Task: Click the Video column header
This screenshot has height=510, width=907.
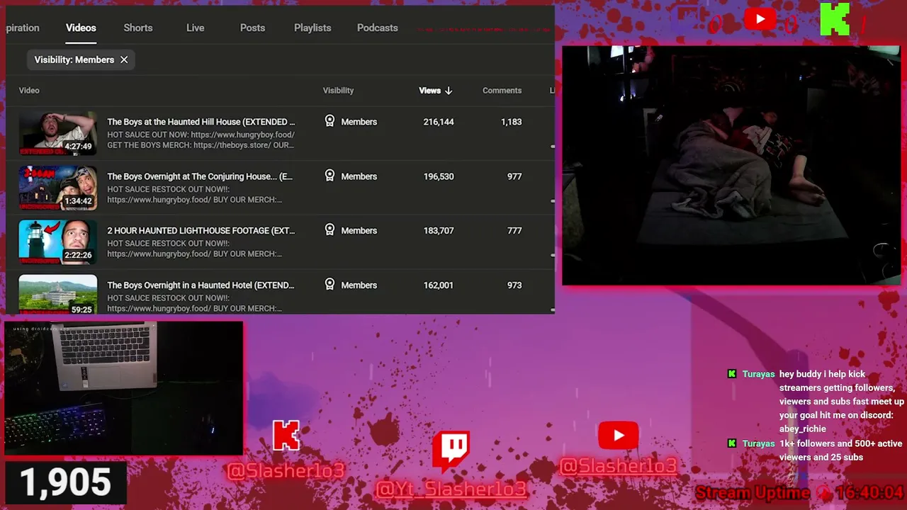Action: point(29,91)
